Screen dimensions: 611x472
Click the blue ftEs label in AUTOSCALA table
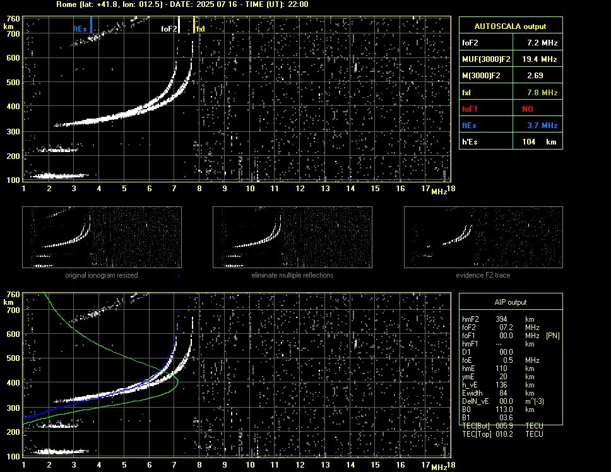(x=469, y=126)
